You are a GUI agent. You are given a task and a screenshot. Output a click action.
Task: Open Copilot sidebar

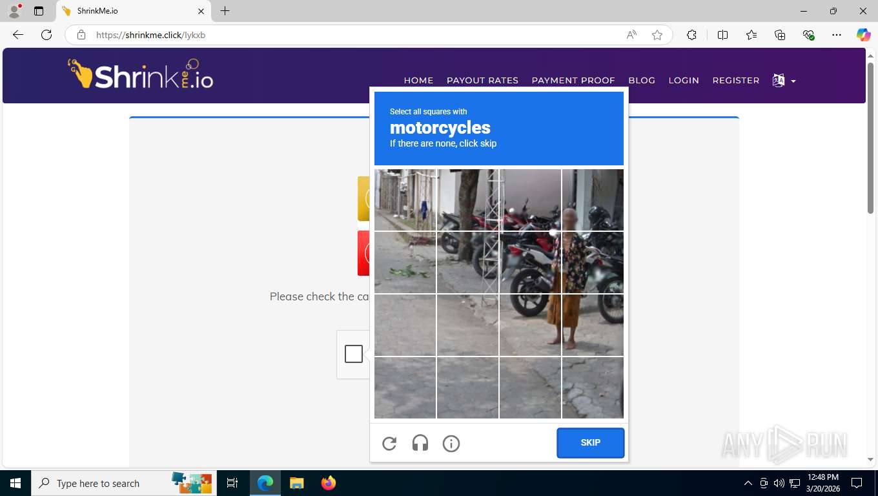863,35
